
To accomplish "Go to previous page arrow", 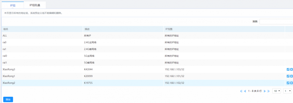I will [x=245, y=91].
